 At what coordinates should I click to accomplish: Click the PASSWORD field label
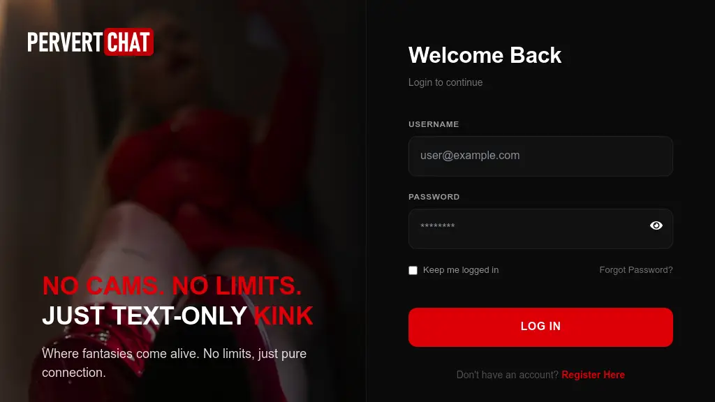(x=434, y=196)
